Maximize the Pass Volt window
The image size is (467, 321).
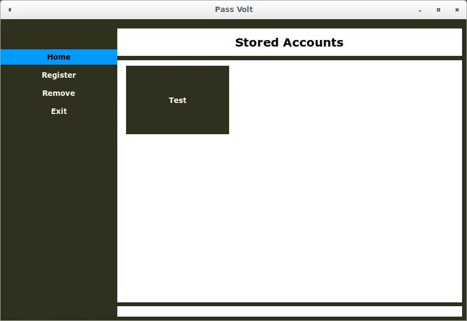[438, 10]
